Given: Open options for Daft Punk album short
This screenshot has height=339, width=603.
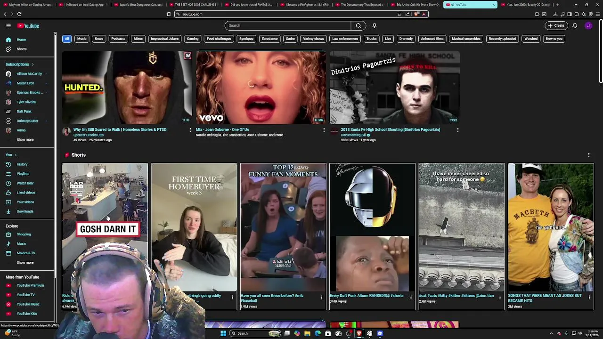Looking at the screenshot, I should [411, 297].
